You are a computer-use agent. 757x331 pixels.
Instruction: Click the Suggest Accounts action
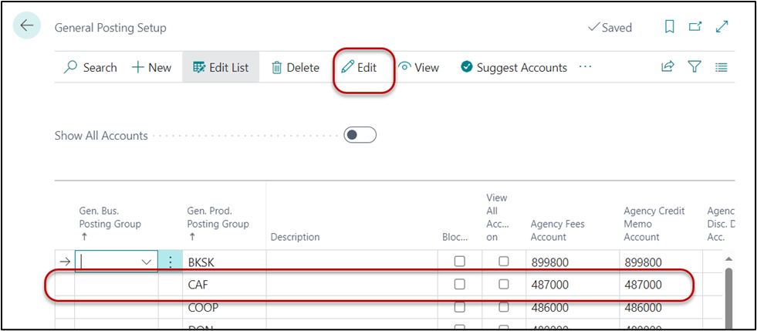(x=514, y=67)
